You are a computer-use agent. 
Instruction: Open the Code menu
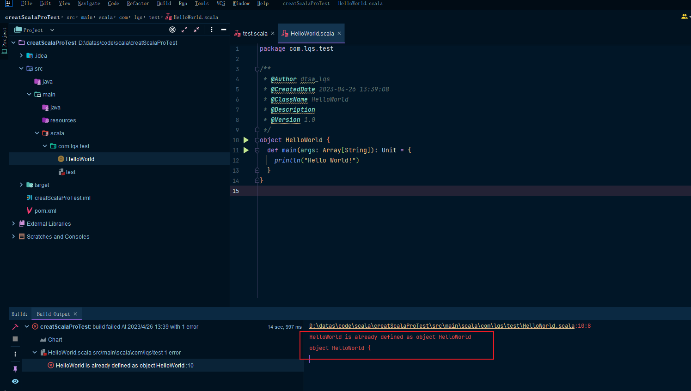(113, 3)
